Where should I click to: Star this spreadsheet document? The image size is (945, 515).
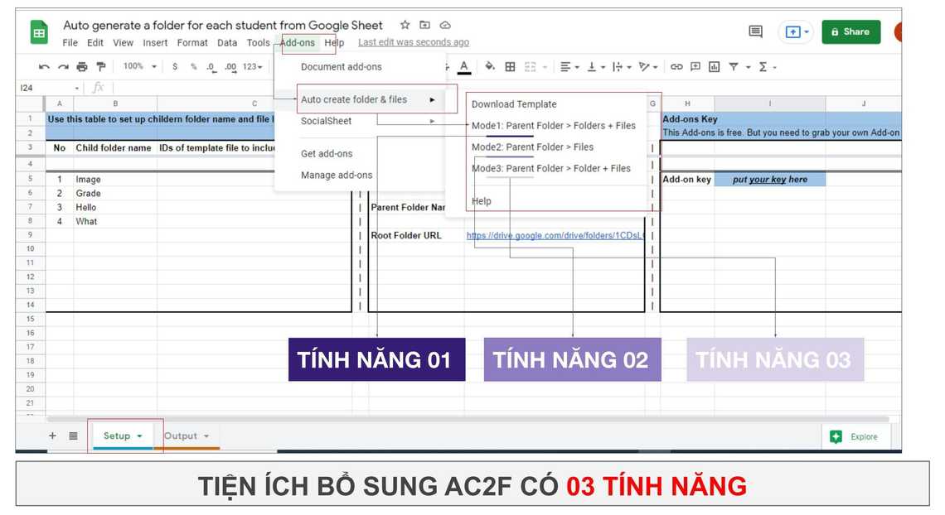[x=405, y=25]
